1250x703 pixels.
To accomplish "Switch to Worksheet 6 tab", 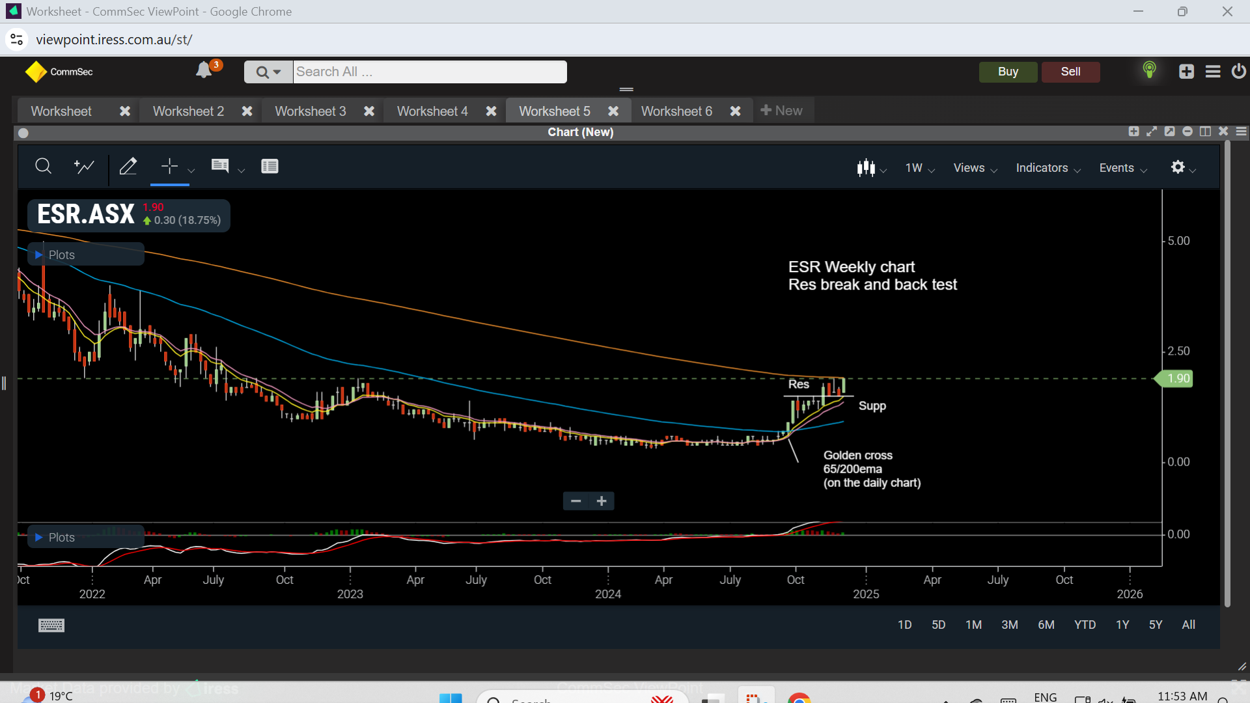I will [x=676, y=111].
